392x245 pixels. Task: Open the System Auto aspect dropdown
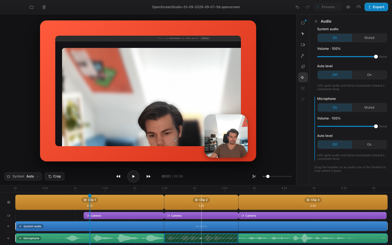[23, 176]
